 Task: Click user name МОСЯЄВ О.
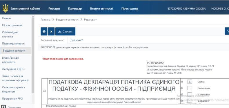pyautogui.click(x=220, y=9)
